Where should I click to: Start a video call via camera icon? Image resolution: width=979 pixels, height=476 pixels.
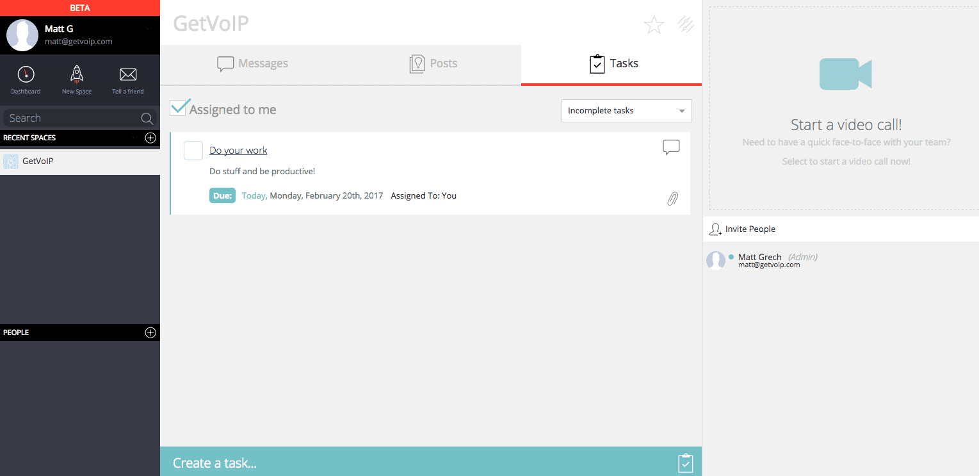coord(846,74)
